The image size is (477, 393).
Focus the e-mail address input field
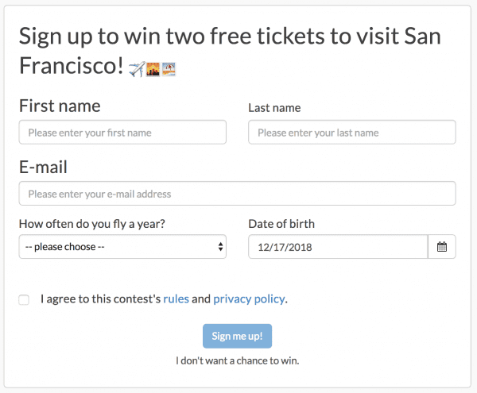coord(237,194)
